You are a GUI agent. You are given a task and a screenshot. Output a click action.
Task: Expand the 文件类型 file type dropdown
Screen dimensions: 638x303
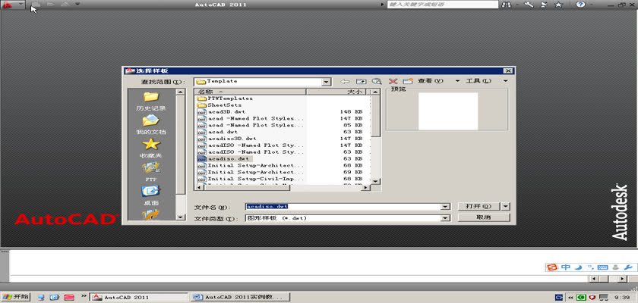coord(446,218)
